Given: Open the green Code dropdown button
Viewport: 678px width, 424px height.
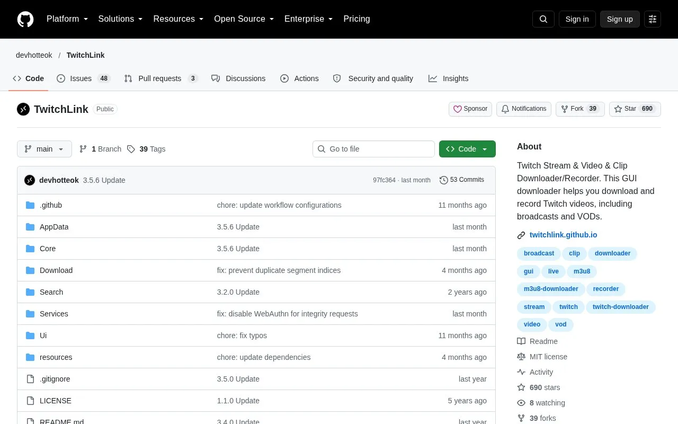Looking at the screenshot, I should 467,149.
